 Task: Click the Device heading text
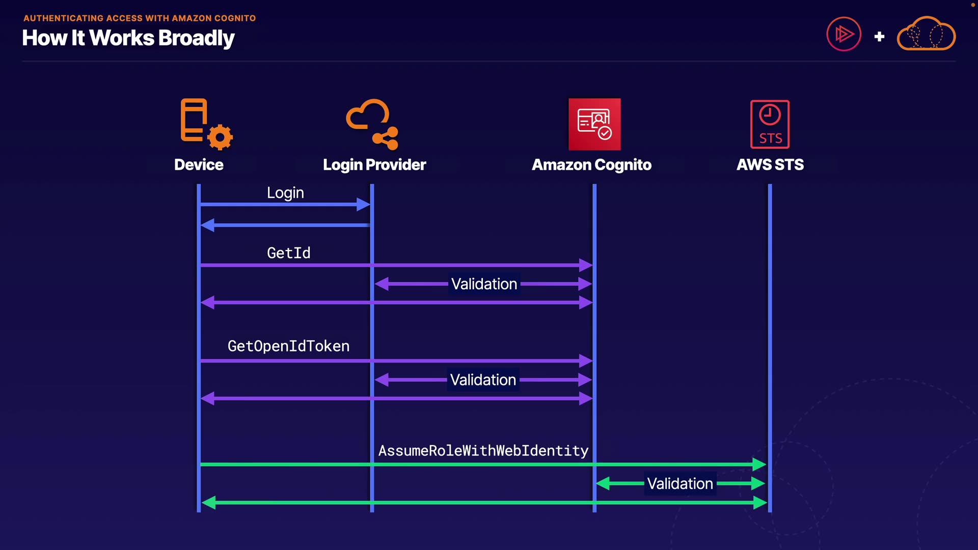pos(199,165)
